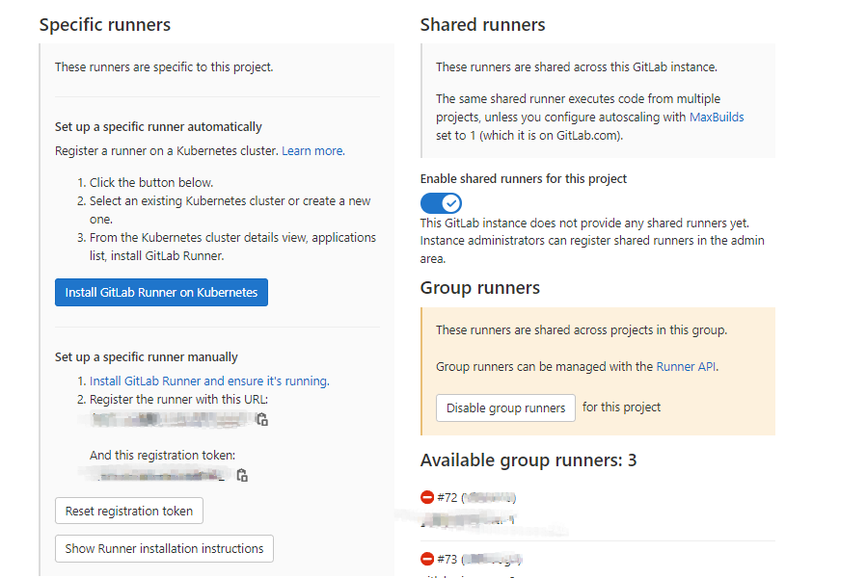
Task: Click the Specific runners heading
Action: (105, 25)
